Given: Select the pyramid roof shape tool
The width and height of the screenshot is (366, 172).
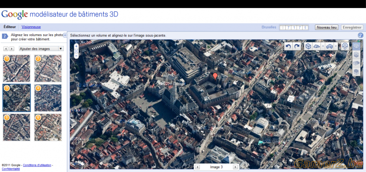Looking at the screenshot, I should pos(316,46).
